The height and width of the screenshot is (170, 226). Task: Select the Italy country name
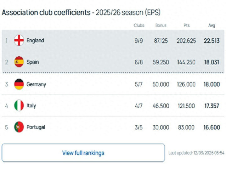(31, 106)
